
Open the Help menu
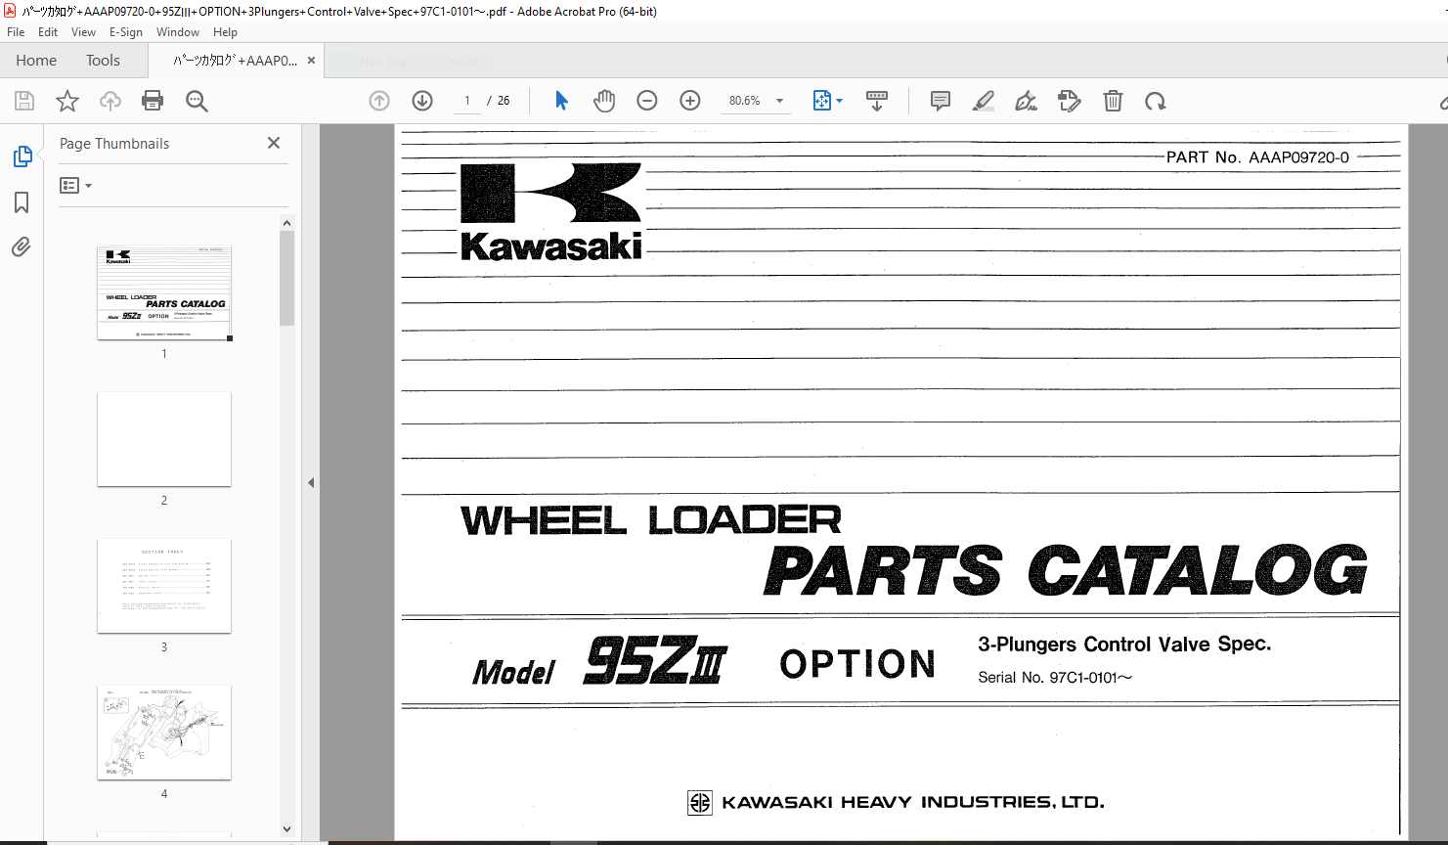225,32
